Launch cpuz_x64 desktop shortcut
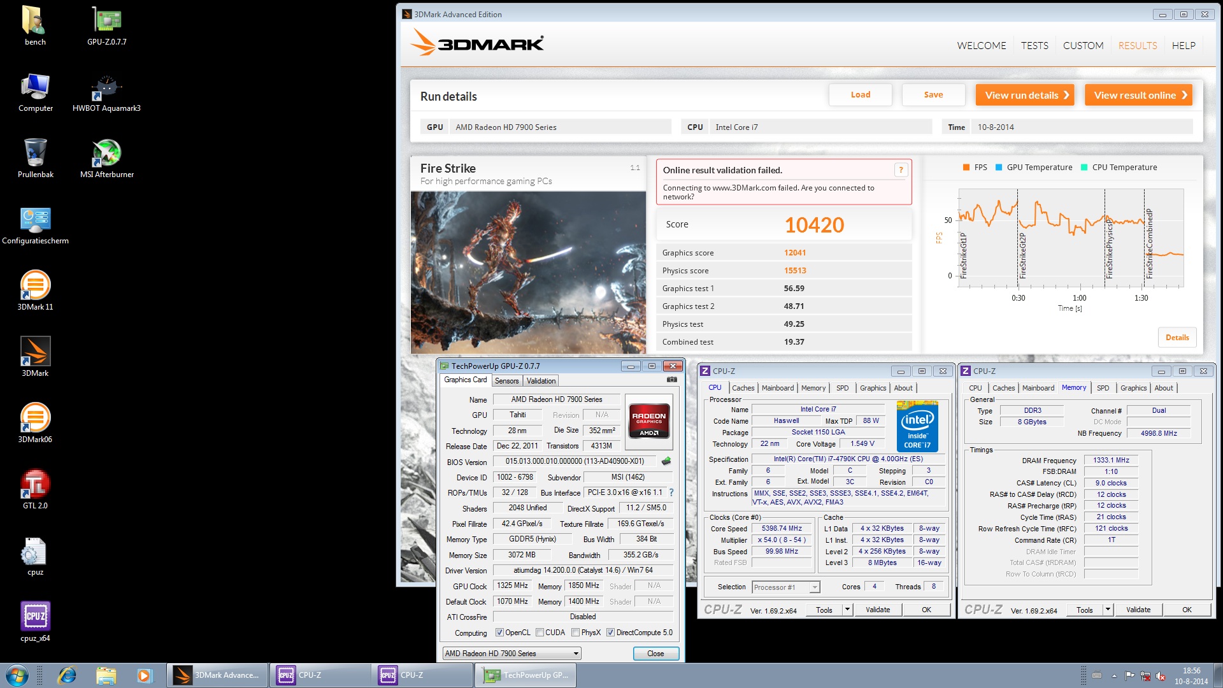This screenshot has height=688, width=1223. (35, 622)
